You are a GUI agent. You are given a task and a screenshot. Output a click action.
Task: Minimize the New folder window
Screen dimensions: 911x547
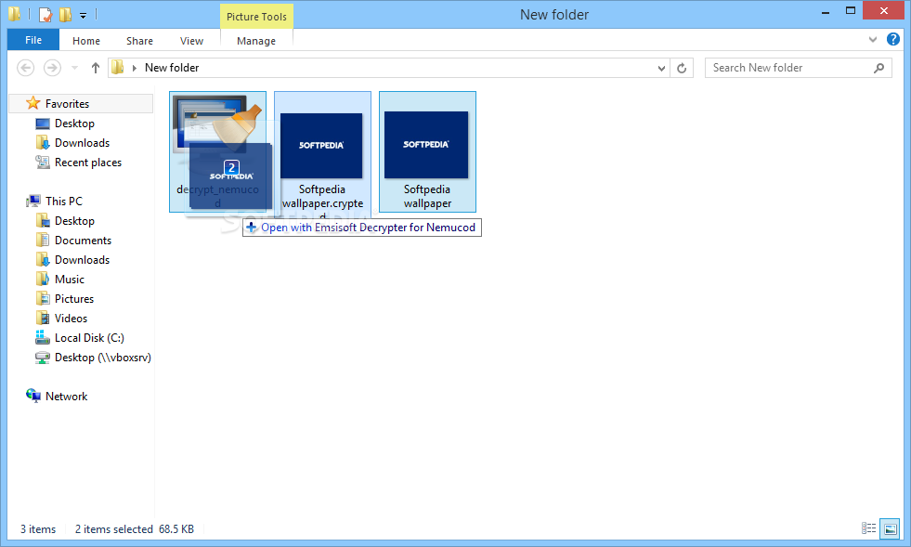pos(825,12)
